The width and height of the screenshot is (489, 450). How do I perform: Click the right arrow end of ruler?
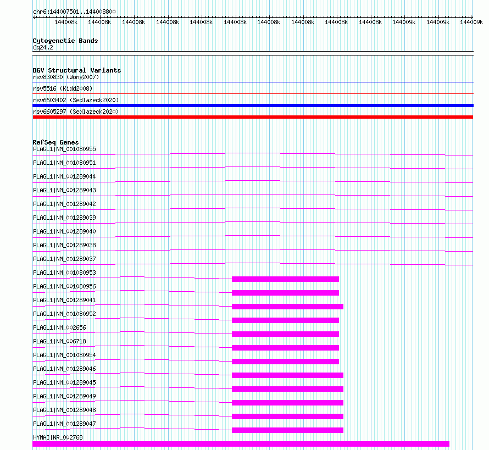pyautogui.click(x=471, y=17)
